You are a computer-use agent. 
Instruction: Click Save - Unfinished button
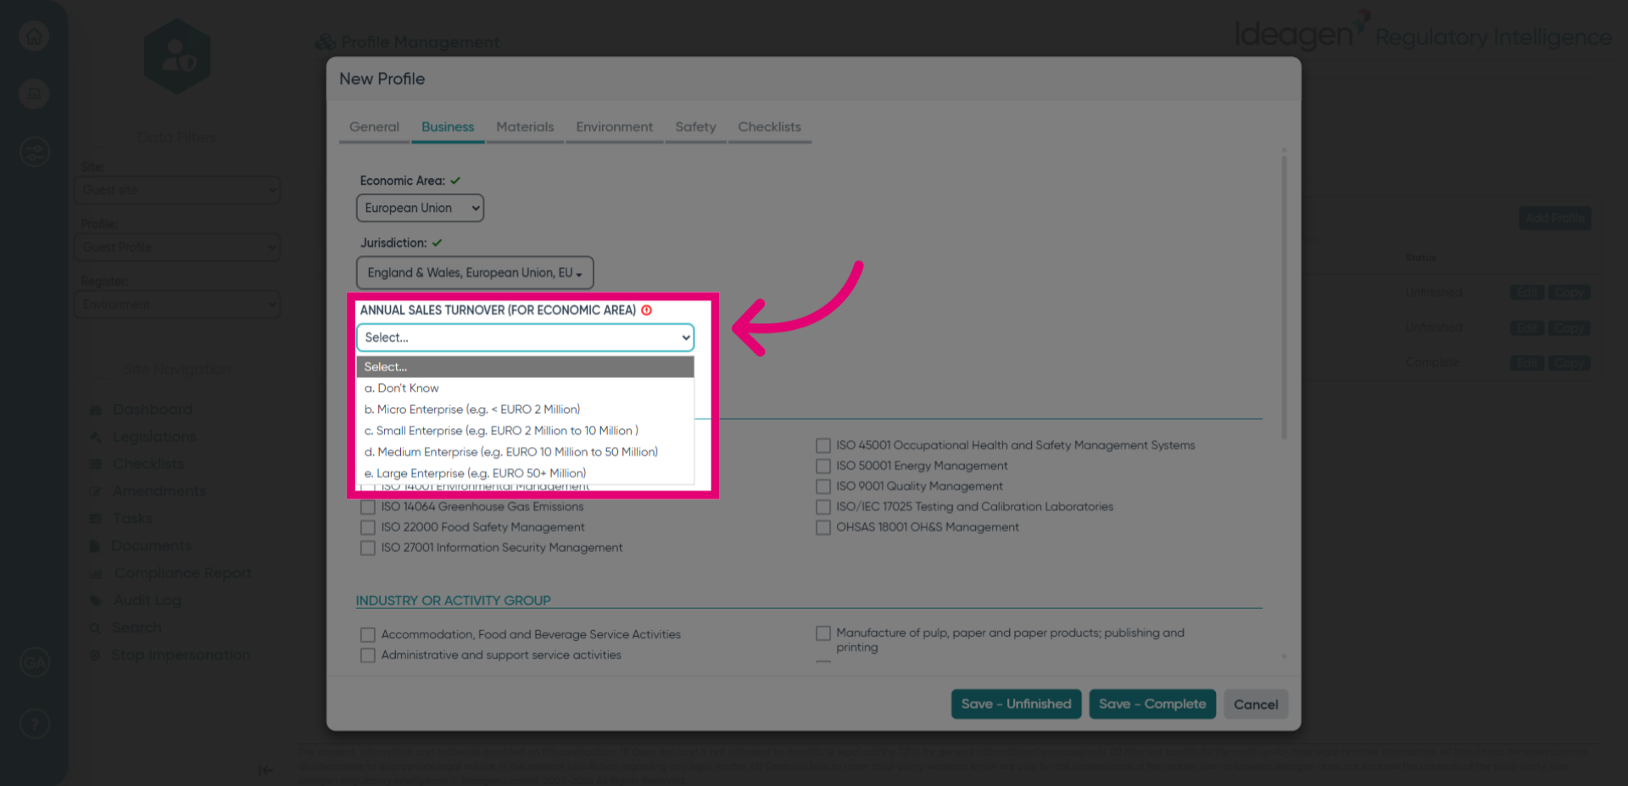click(x=1016, y=704)
